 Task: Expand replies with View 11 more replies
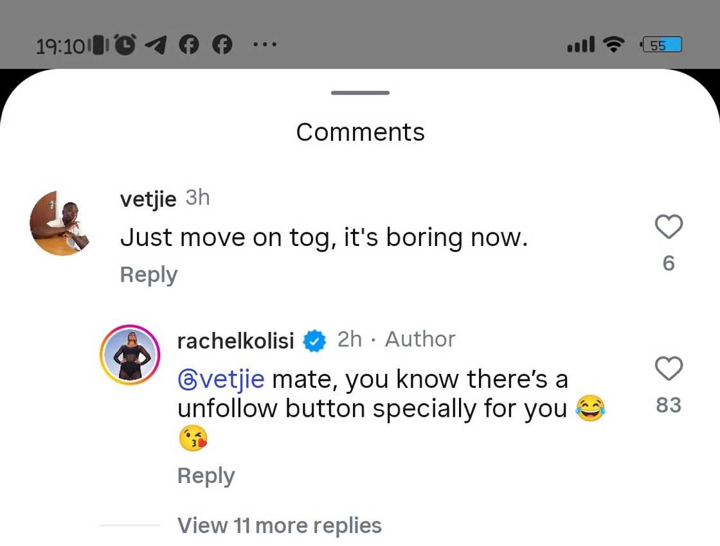(278, 525)
